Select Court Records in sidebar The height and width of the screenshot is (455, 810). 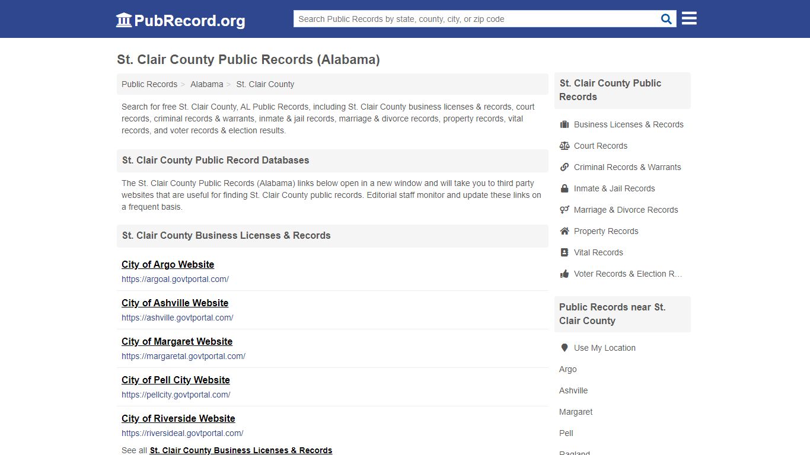coord(601,146)
